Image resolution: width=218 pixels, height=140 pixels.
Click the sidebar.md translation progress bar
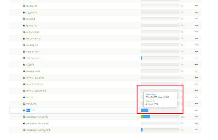coord(160,58)
